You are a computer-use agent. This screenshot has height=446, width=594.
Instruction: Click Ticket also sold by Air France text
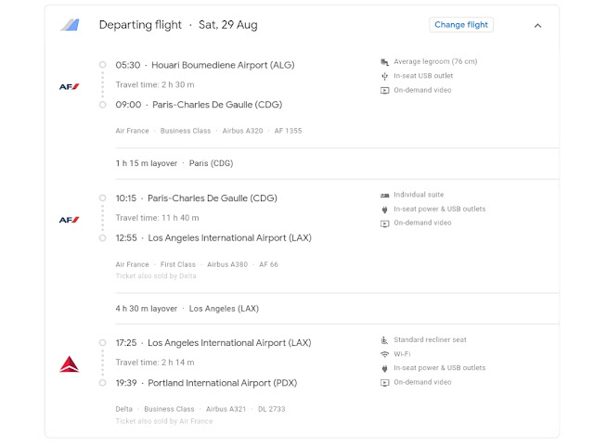click(x=164, y=421)
